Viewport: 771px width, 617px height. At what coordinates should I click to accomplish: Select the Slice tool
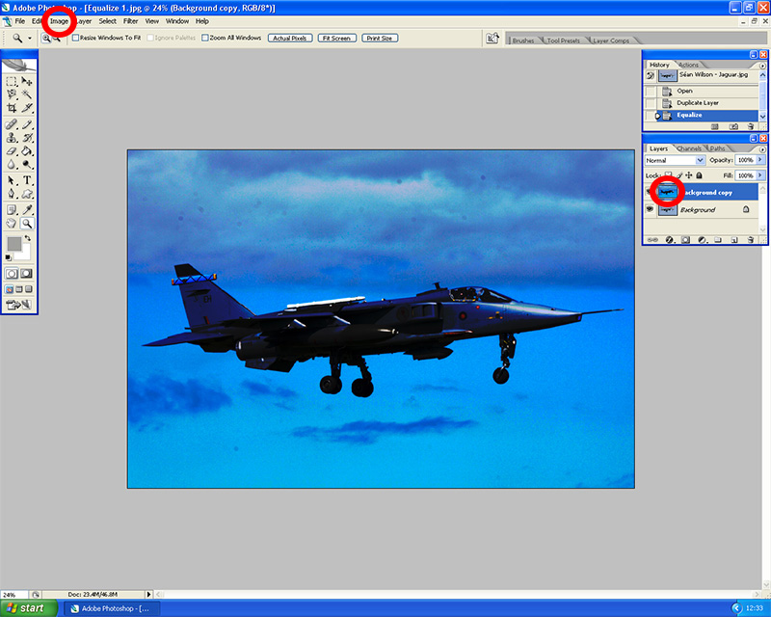27,107
